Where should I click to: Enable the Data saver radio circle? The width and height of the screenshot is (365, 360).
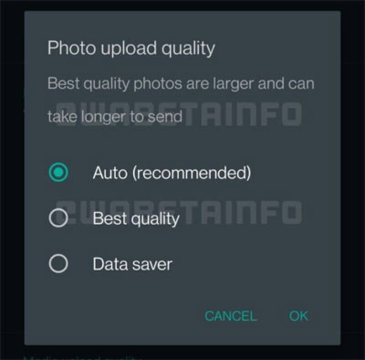tap(58, 264)
